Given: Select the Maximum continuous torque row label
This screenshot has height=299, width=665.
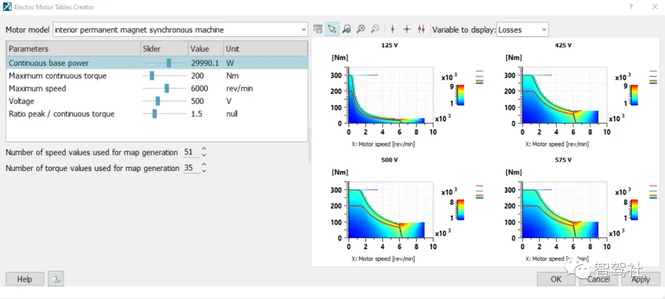Looking at the screenshot, I should pos(58,76).
